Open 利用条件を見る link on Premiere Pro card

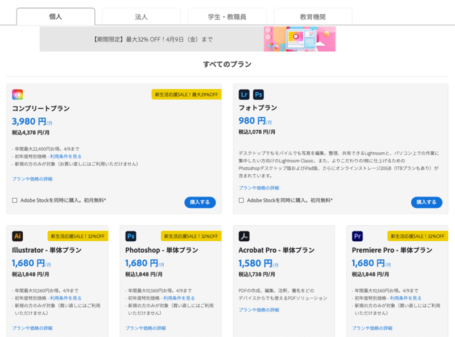(x=406, y=298)
